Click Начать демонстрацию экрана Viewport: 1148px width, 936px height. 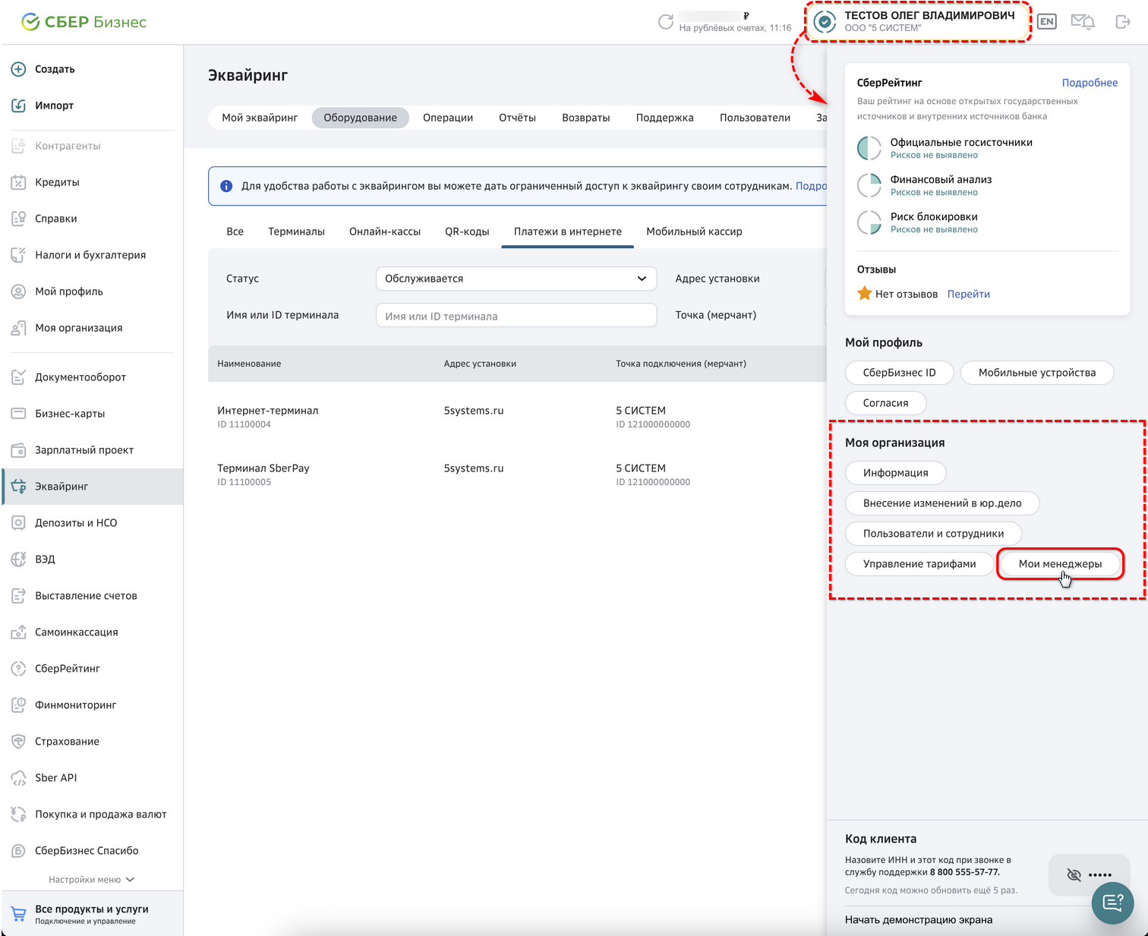click(919, 920)
